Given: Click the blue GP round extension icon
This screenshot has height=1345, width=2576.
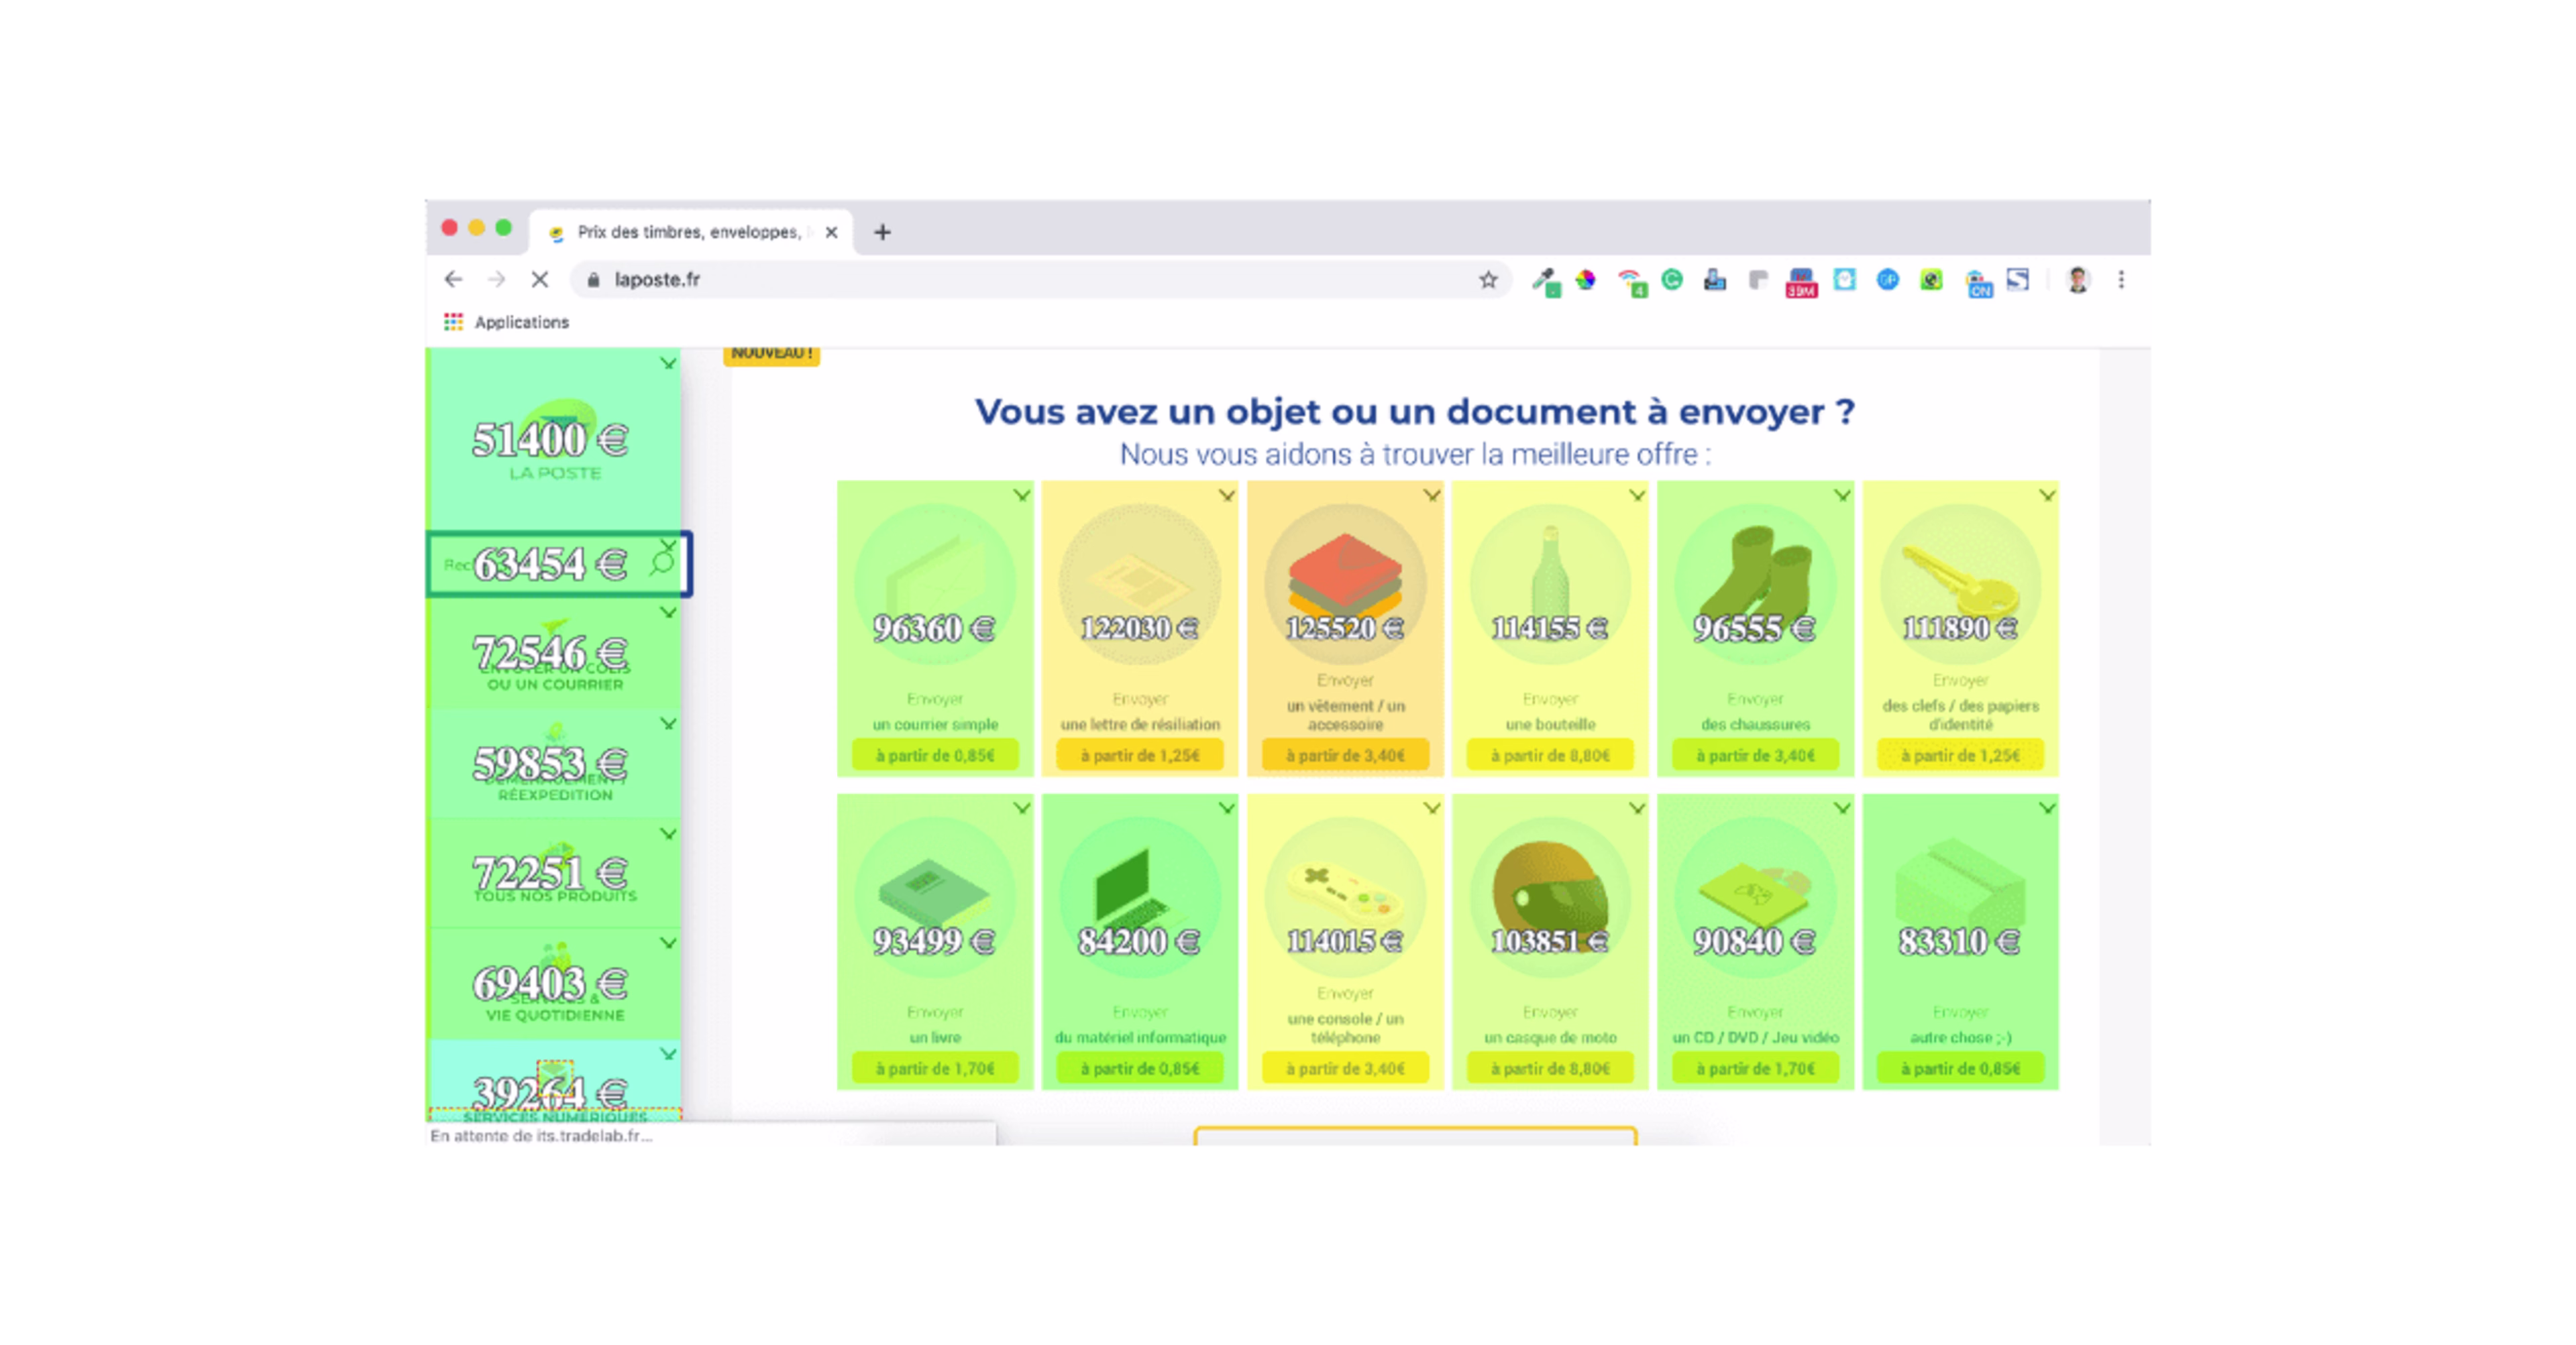Looking at the screenshot, I should coord(1887,280).
